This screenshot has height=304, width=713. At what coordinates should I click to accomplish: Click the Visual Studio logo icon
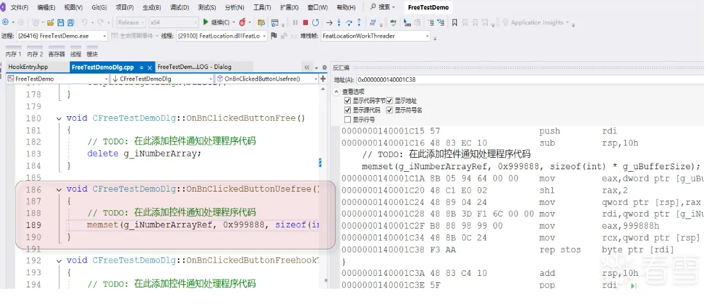[3, 7]
